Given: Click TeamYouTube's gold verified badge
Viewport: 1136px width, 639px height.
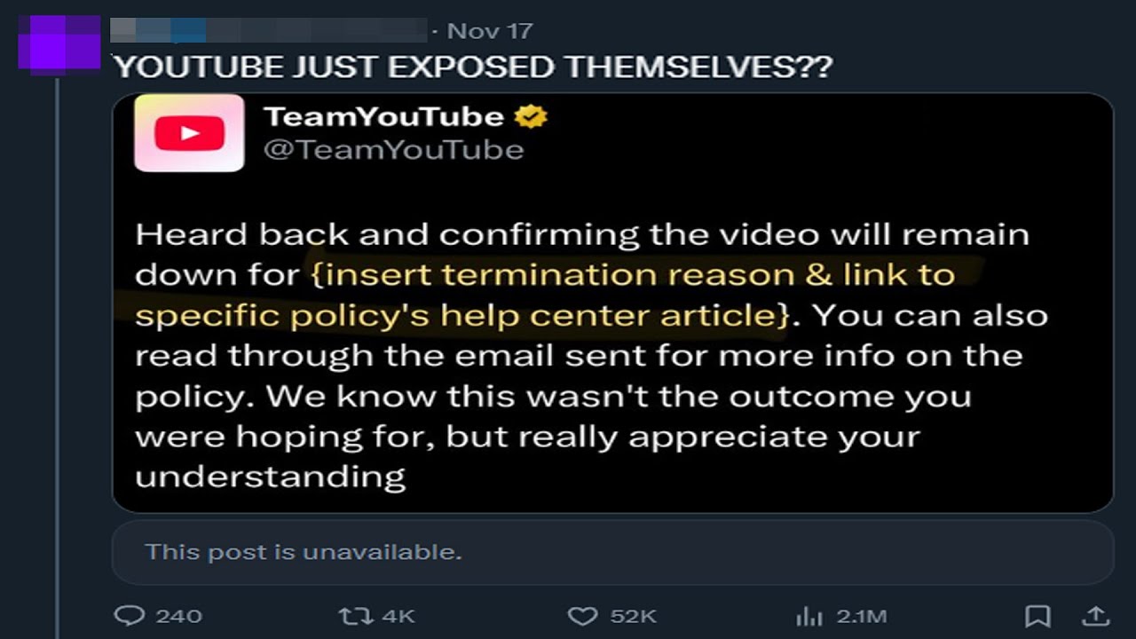Looking at the screenshot, I should click(532, 116).
